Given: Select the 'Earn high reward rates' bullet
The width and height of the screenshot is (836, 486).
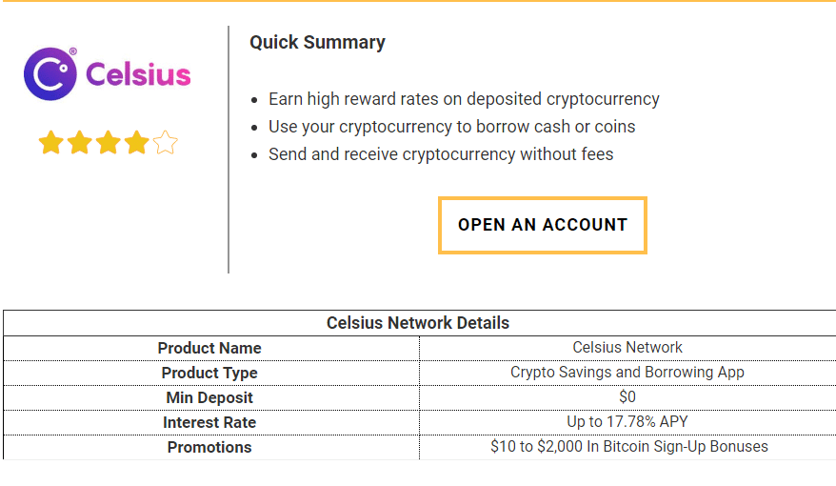Looking at the screenshot, I should [x=464, y=99].
